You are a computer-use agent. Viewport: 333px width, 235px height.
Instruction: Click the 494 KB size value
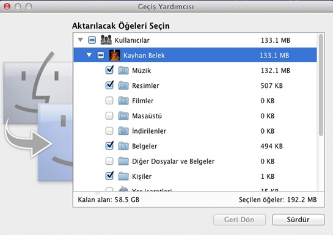pyautogui.click(x=272, y=146)
